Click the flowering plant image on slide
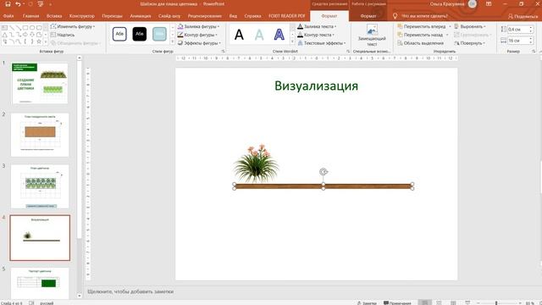The width and height of the screenshot is (542, 305). coord(256,164)
